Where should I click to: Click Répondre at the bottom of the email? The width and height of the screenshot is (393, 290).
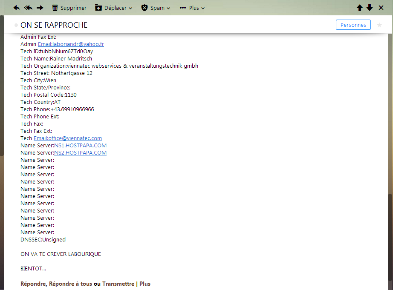coord(33,284)
